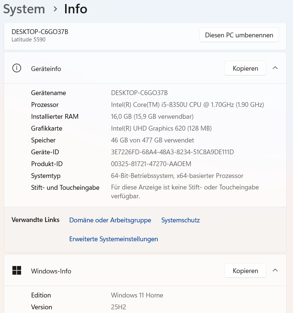Select the Prozessor value Intel Core i5-8350U
The image size is (293, 313).
pyautogui.click(x=188, y=105)
